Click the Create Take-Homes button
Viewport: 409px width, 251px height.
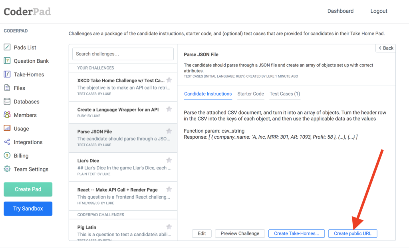(x=297, y=233)
